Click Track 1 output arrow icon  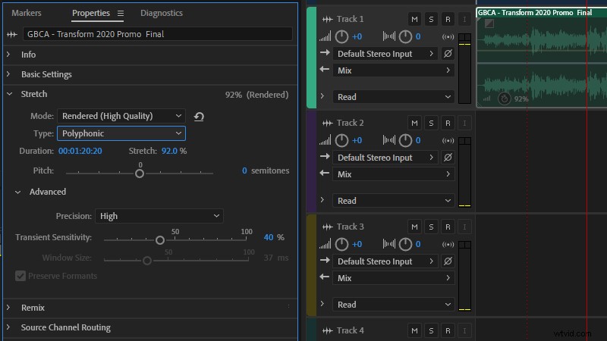tap(325, 70)
